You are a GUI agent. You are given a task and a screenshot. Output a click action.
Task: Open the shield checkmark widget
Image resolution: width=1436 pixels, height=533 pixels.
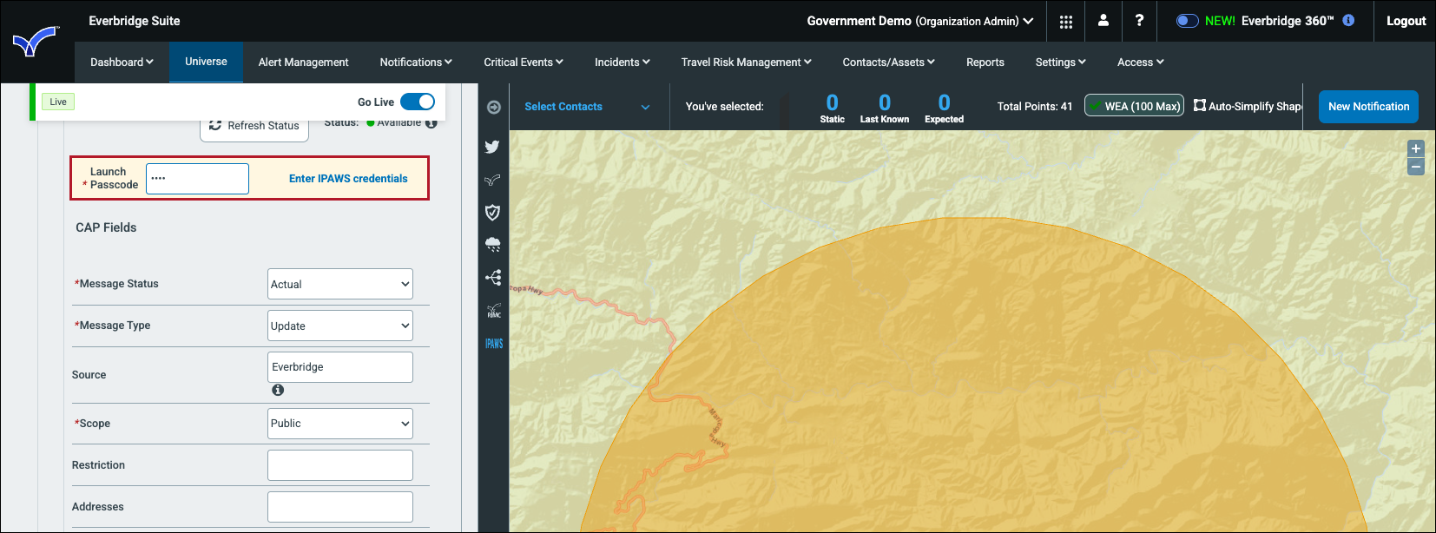(492, 213)
